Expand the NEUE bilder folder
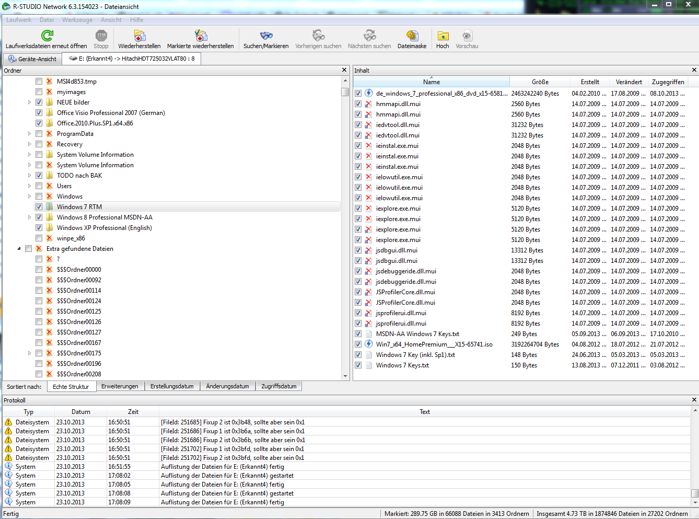699x519 pixels. click(30, 102)
